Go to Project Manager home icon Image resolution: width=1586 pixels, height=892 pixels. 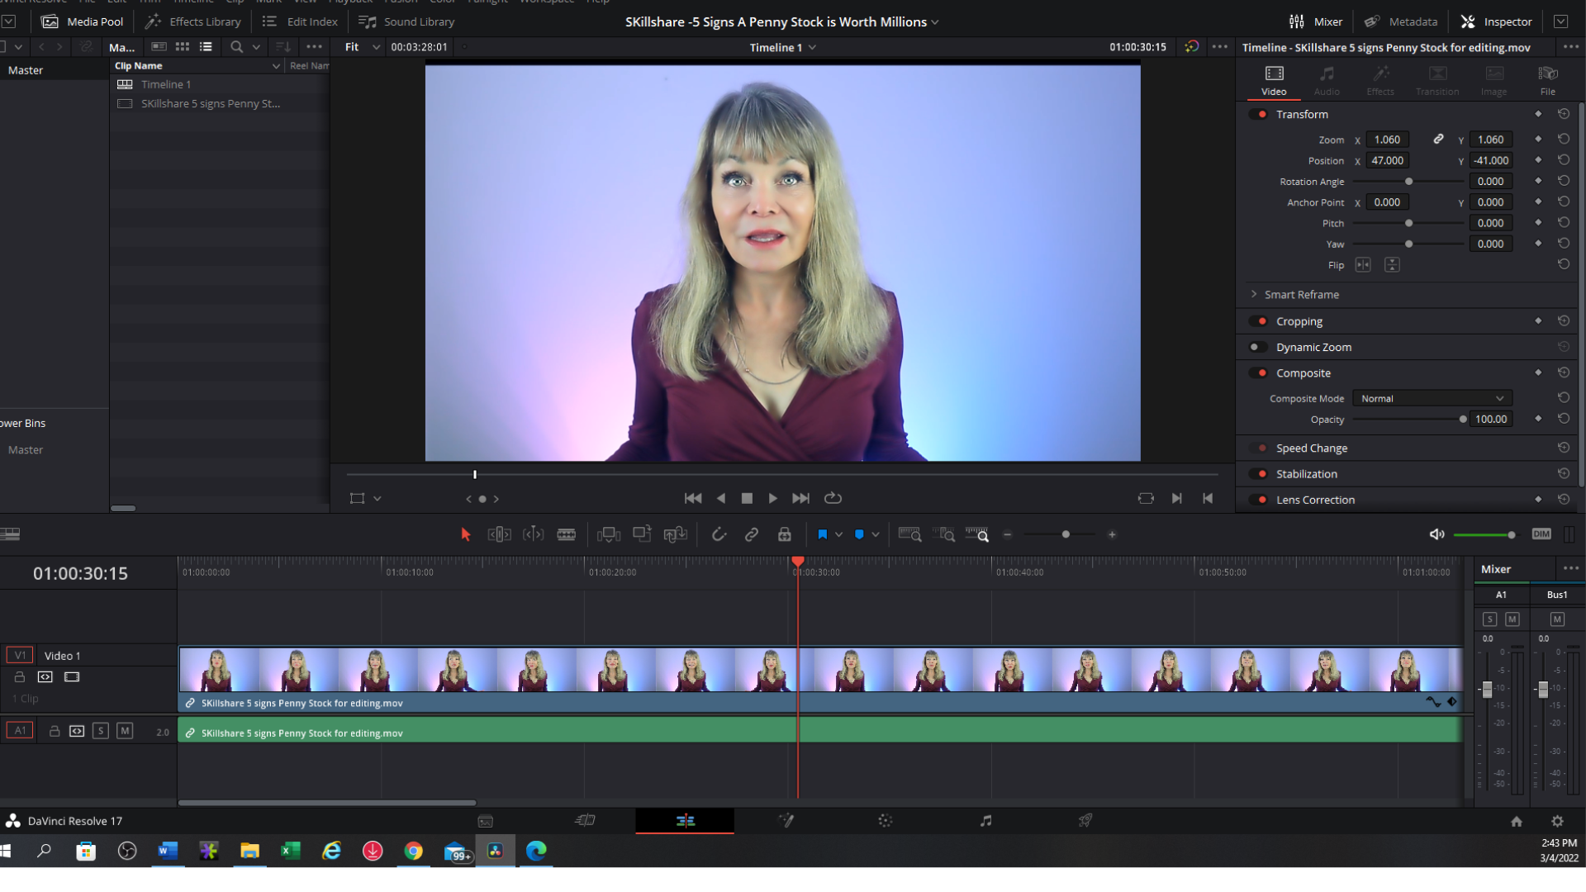click(x=1517, y=821)
